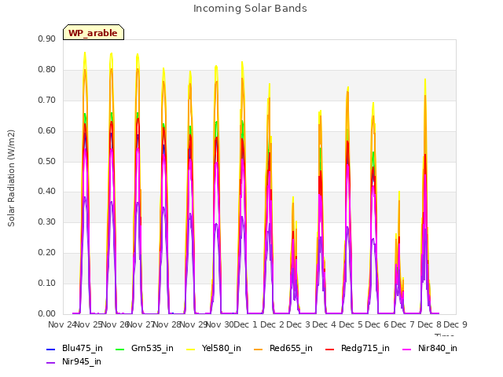Click the Dec 1 x-axis date label
Screen dimensions: 503x377
245,324
